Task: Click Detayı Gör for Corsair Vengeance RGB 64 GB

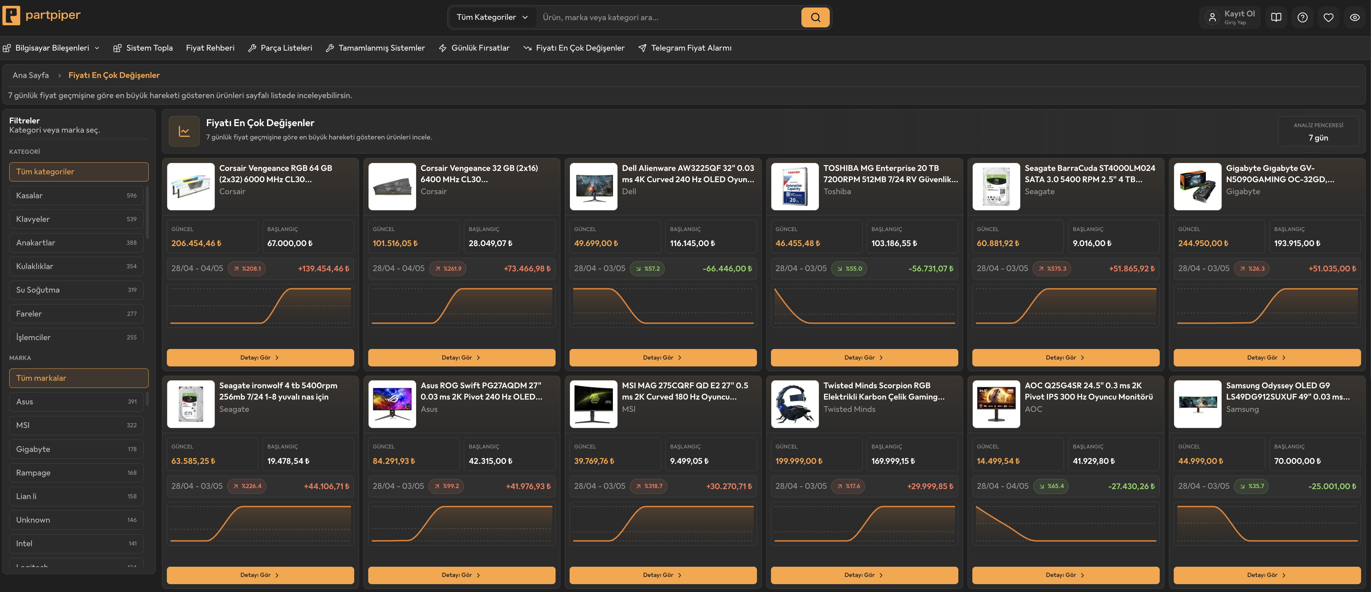Action: (260, 358)
